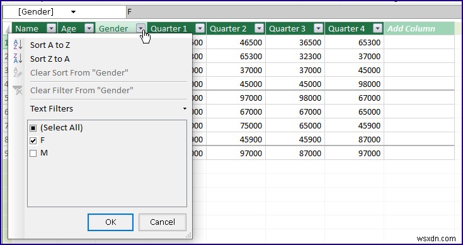
Task: Click the formula bar showing F
Action: [294, 12]
